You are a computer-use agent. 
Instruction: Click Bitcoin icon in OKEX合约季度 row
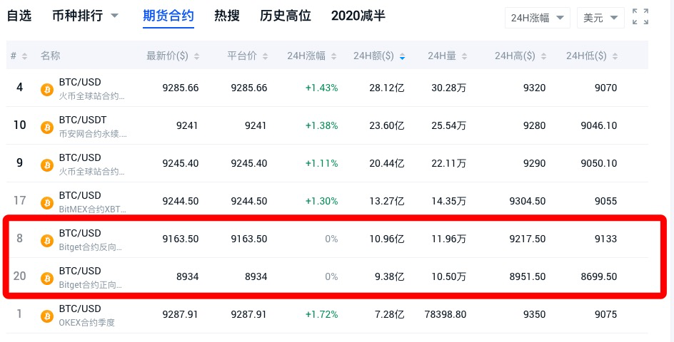point(47,316)
